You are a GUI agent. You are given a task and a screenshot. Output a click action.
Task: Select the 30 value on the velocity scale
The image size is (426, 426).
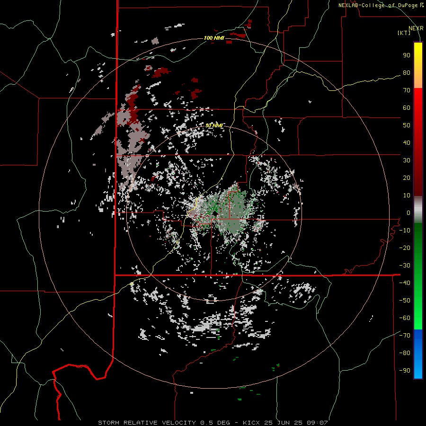[407, 160]
